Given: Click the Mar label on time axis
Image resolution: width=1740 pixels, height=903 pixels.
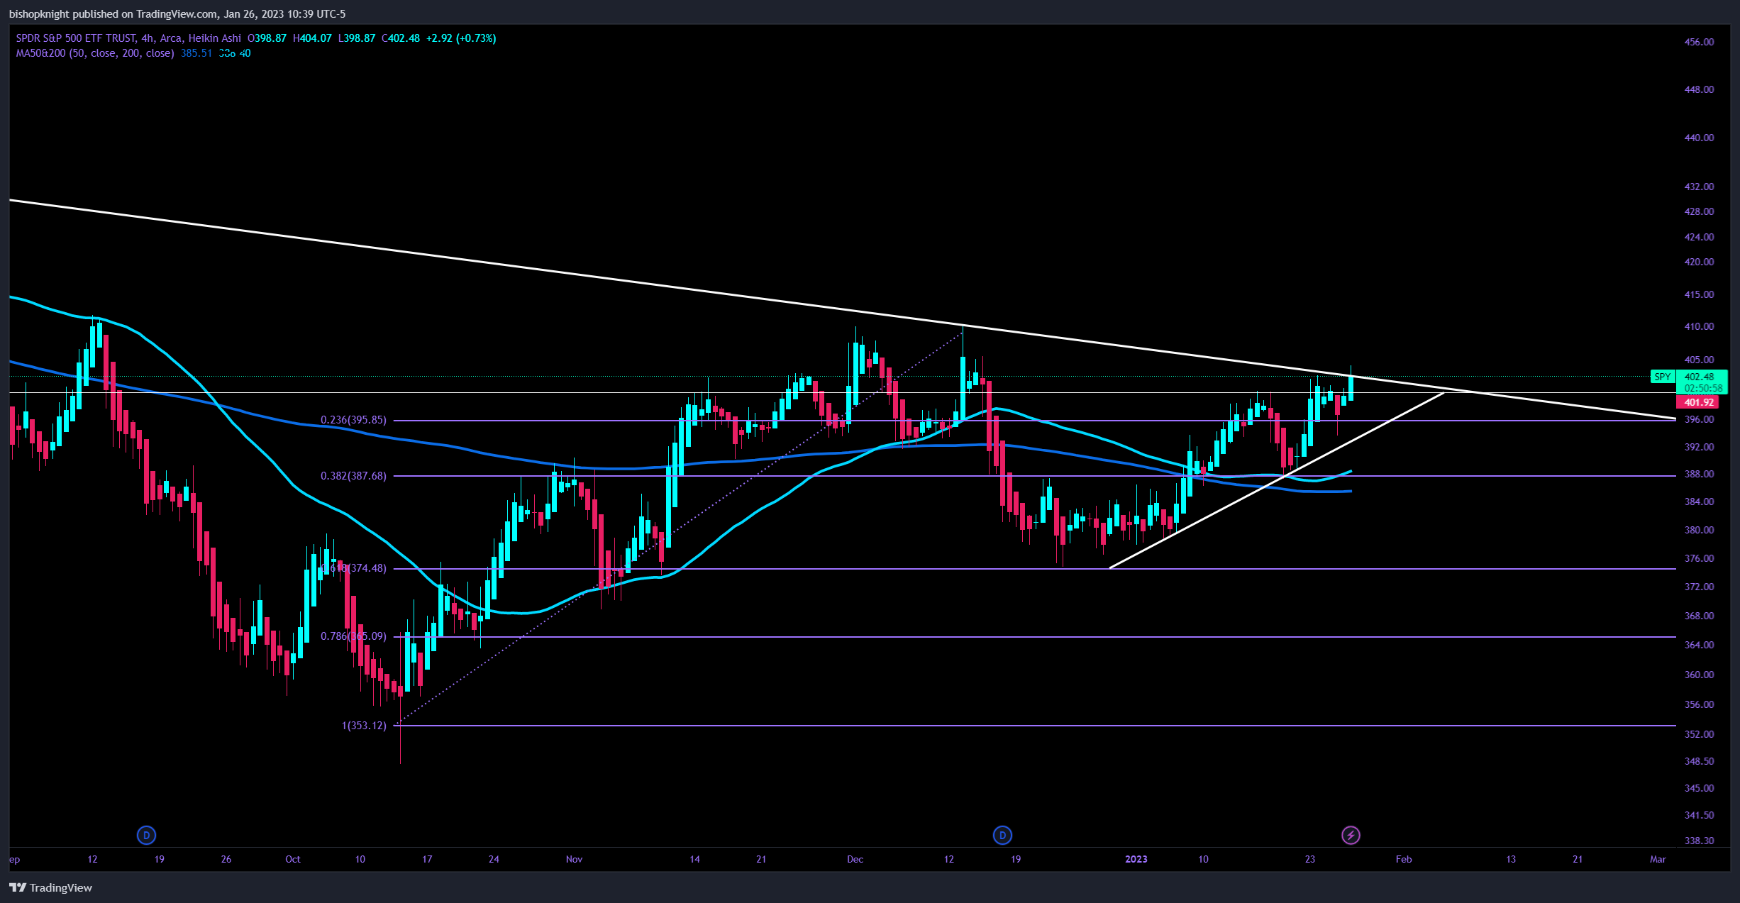Looking at the screenshot, I should point(1658,859).
